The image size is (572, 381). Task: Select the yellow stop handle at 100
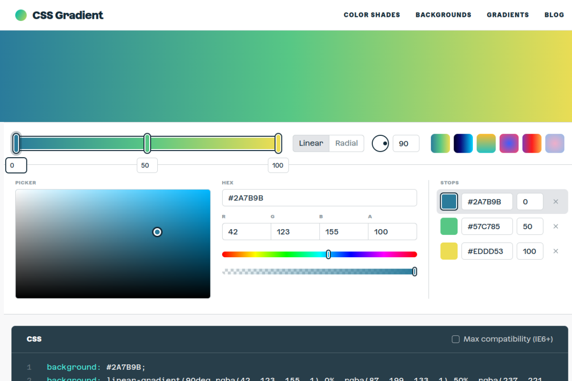click(x=278, y=143)
